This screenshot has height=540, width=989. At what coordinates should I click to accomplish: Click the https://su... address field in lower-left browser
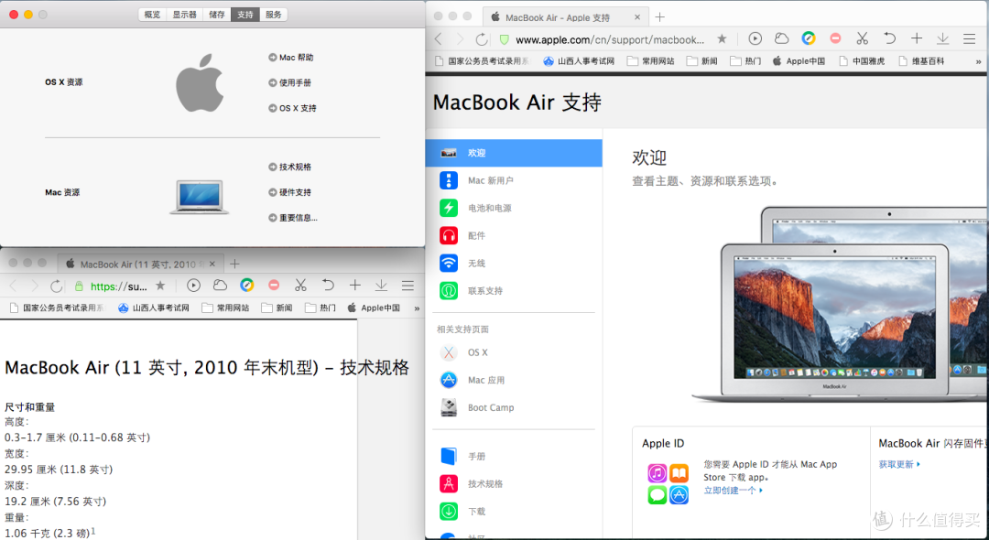click(118, 286)
